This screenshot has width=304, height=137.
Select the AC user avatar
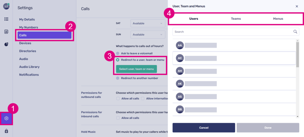click(180, 58)
